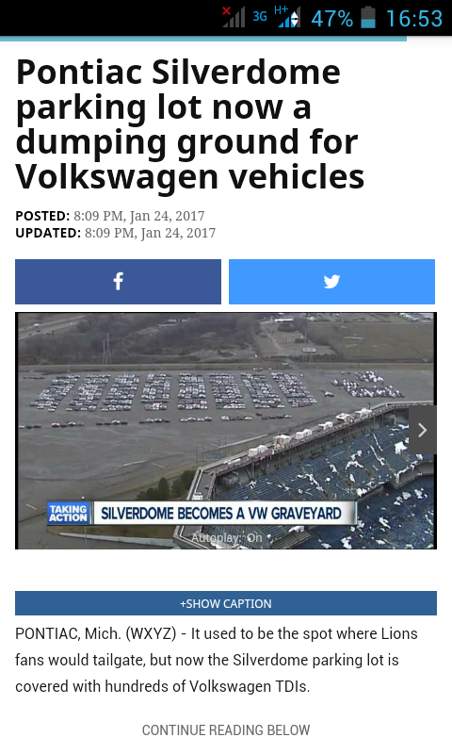The height and width of the screenshot is (754, 452).
Task: Tap the no-signal SIM bars icon
Action: 234,17
